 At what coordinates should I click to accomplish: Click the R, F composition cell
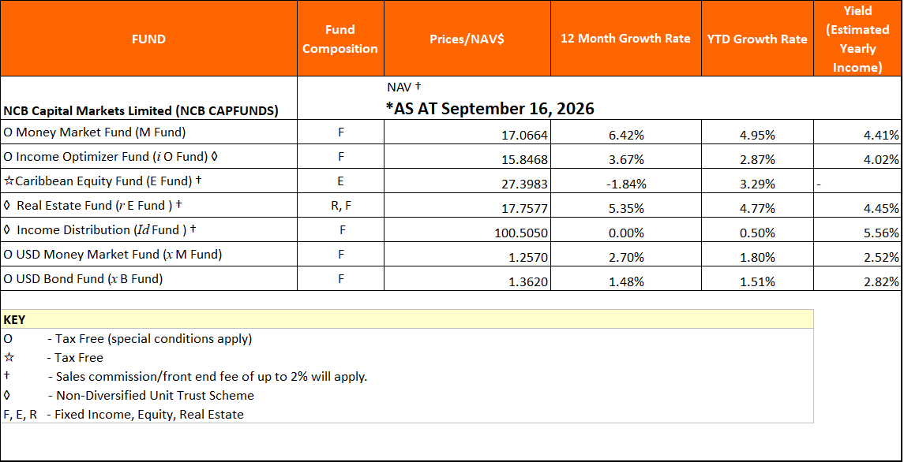coord(340,206)
